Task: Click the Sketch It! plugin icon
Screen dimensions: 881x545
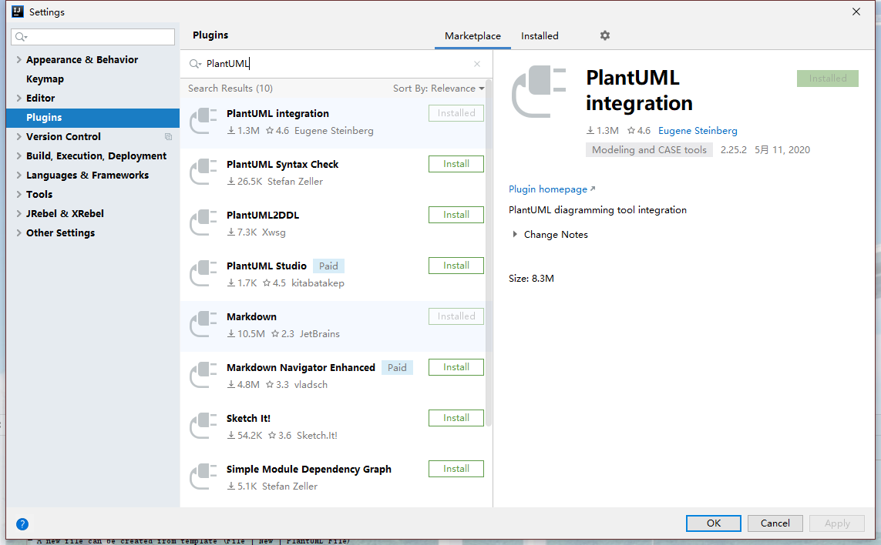Action: click(203, 426)
